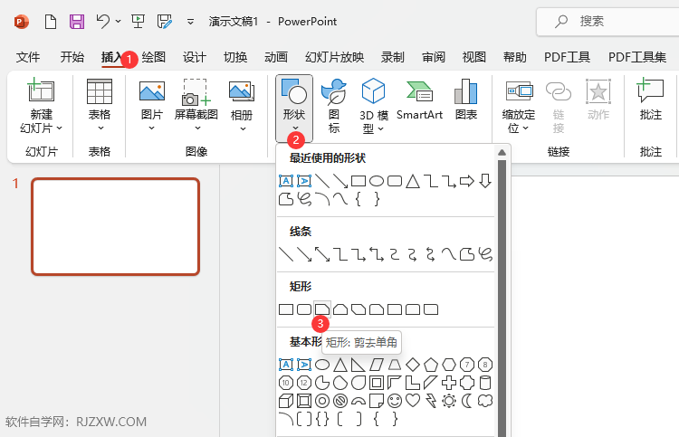Choose the octagon shape labeled 8
679x437 pixels.
coord(485,365)
